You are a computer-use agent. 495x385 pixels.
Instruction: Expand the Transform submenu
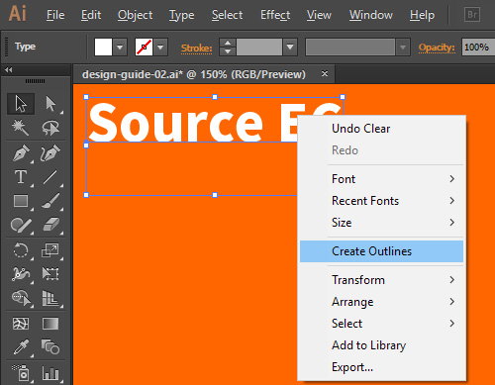pos(381,280)
